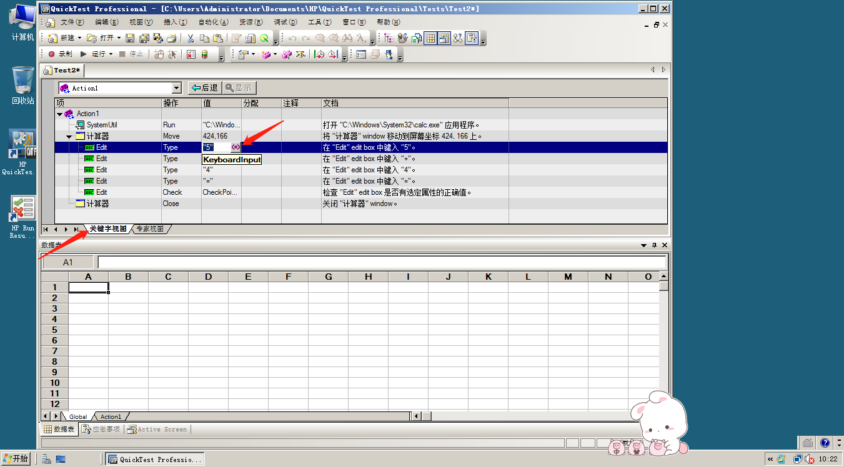This screenshot has width=844, height=467.
Task: Open the 自动化(A) menu
Action: point(214,22)
